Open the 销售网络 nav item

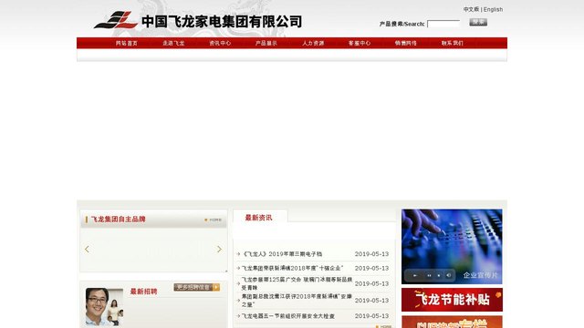(406, 43)
